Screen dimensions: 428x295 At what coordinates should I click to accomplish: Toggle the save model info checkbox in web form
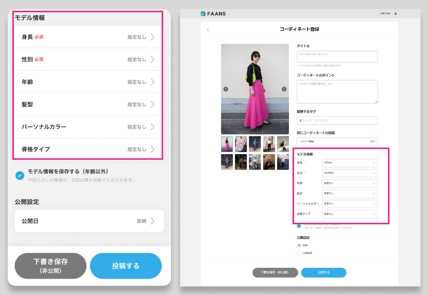[299, 226]
